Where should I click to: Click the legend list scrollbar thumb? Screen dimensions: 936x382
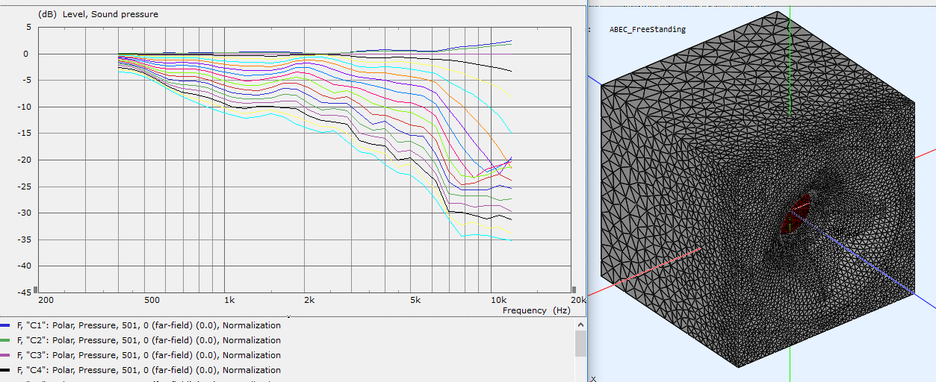(580, 343)
